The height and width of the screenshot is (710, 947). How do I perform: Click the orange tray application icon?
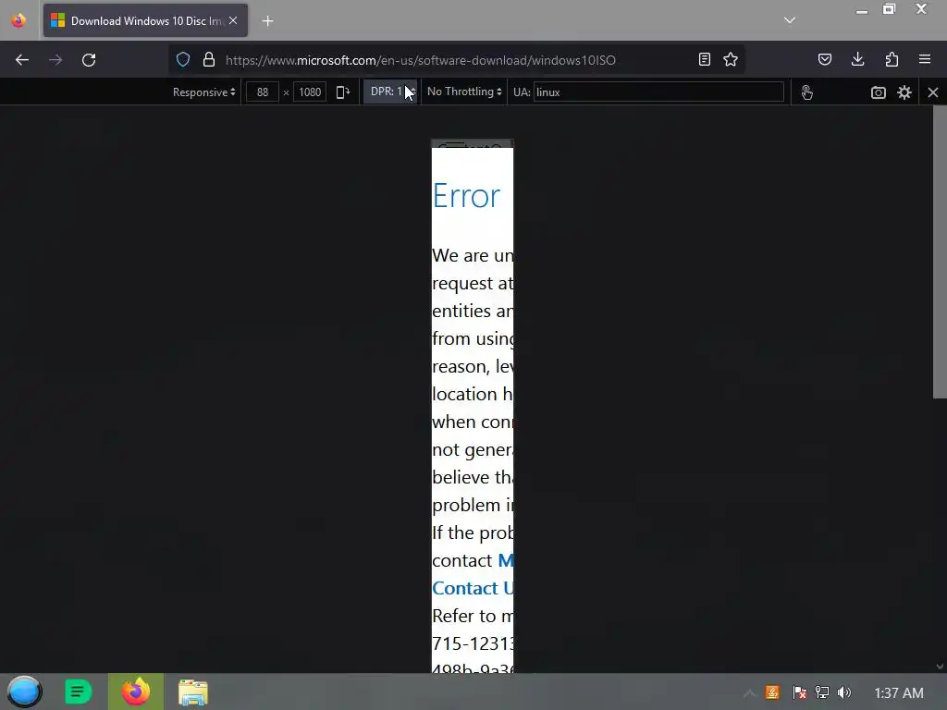(772, 692)
